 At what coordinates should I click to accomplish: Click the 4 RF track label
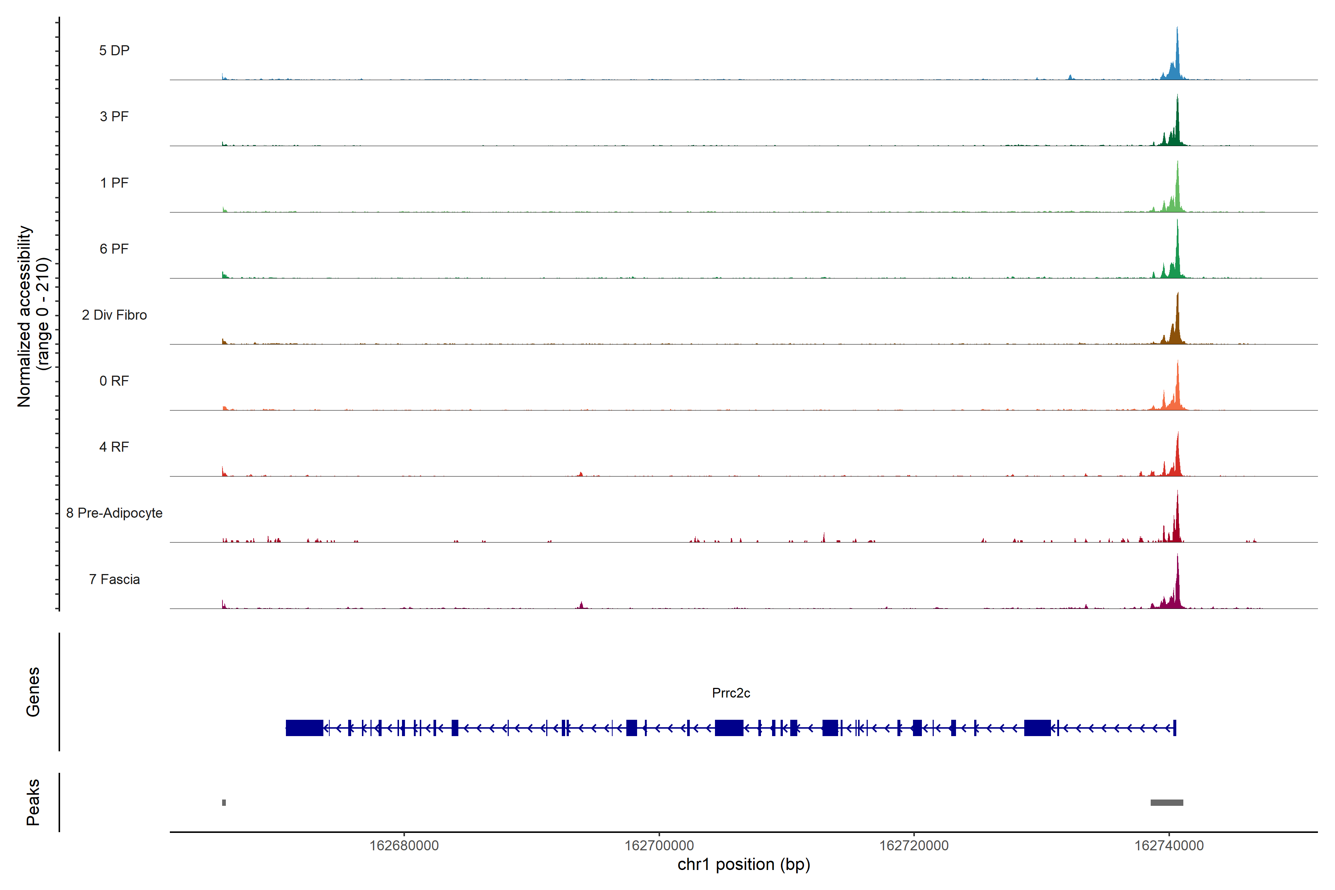point(114,447)
